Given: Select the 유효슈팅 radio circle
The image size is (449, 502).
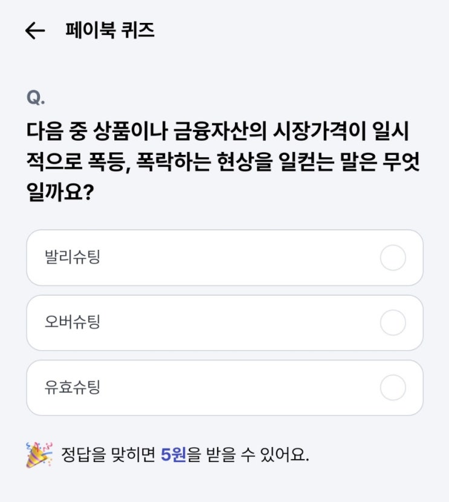Looking at the screenshot, I should point(393,388).
